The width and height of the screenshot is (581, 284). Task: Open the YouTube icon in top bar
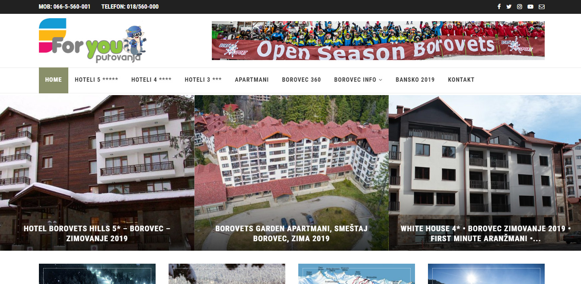[530, 6]
